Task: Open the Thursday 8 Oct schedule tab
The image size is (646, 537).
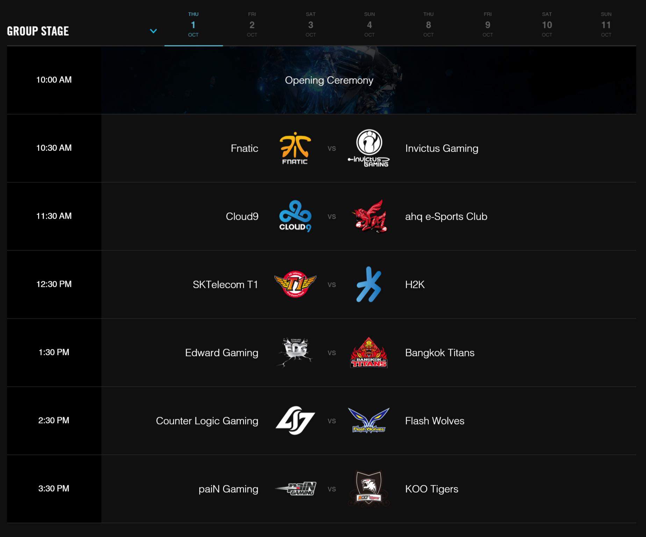Action: (x=429, y=24)
